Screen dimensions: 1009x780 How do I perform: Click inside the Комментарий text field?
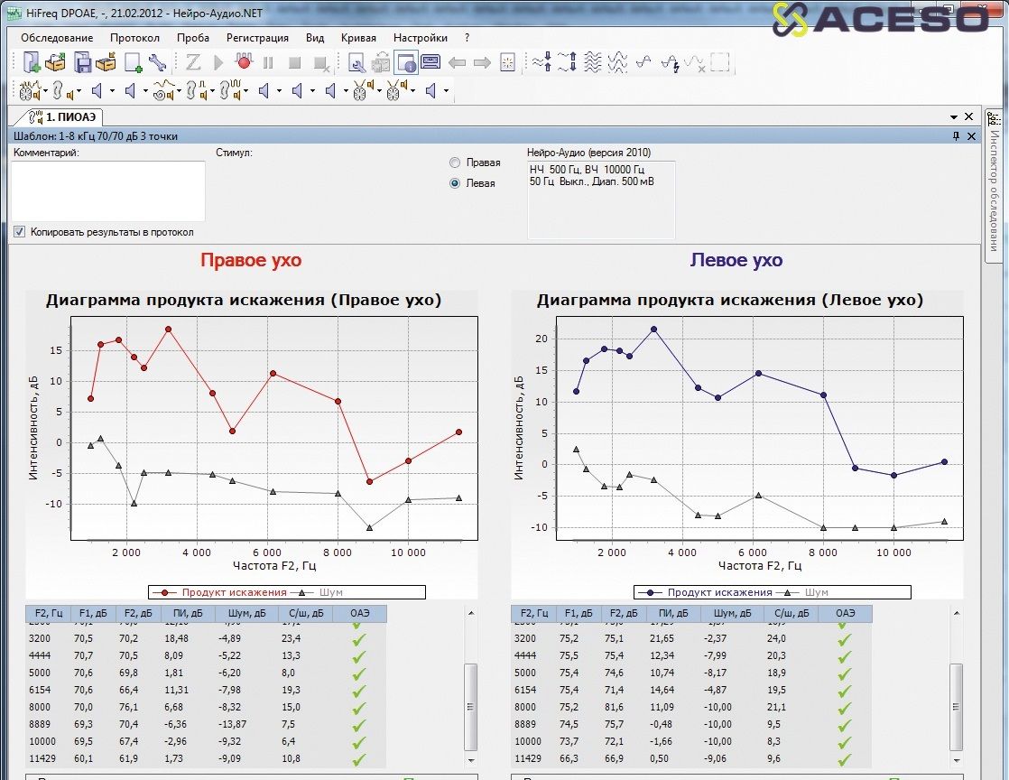point(108,190)
